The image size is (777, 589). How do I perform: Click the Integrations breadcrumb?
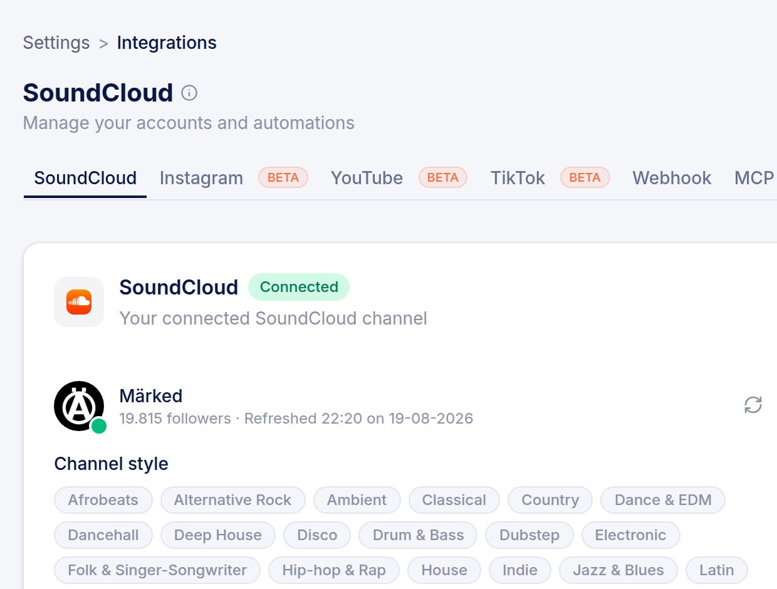[167, 43]
